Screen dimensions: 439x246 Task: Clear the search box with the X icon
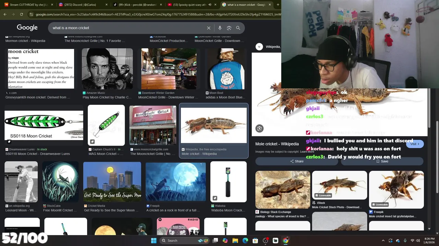tap(209, 28)
